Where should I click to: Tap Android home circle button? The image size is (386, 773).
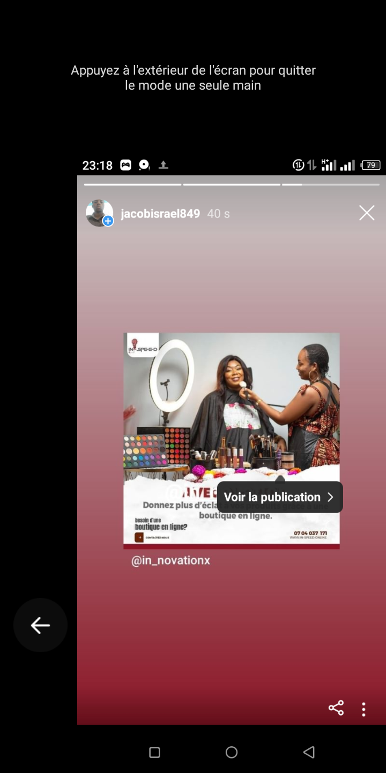pyautogui.click(x=232, y=753)
